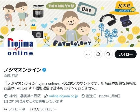Search this profile with the magnifier icon
140x112 pixels.
(108, 54)
